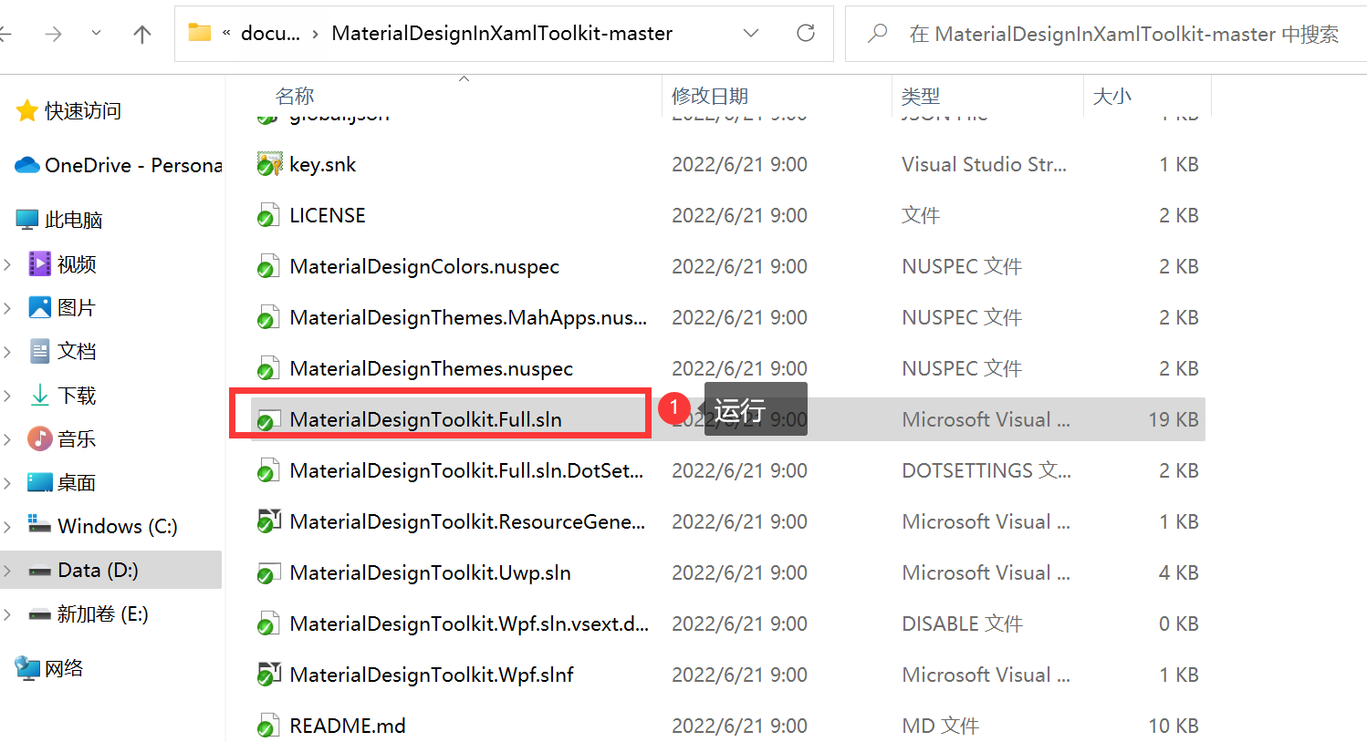
Task: Click the 新加卷 (E:) drive icon
Action: click(x=40, y=614)
